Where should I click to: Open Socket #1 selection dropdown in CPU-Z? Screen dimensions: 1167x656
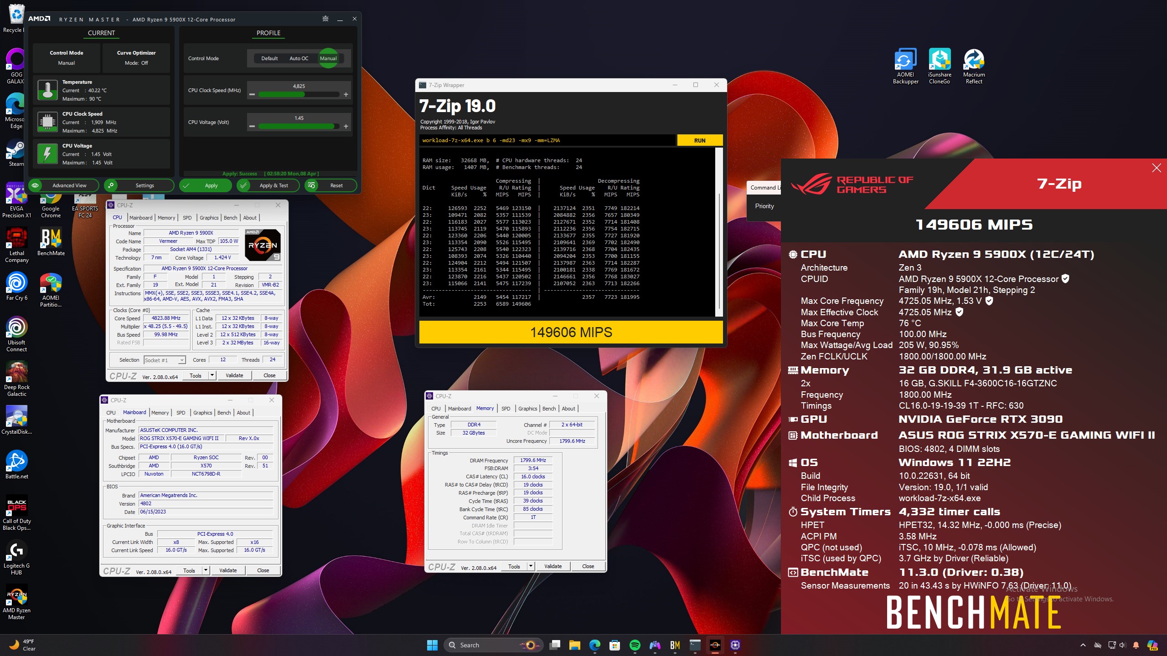click(165, 360)
